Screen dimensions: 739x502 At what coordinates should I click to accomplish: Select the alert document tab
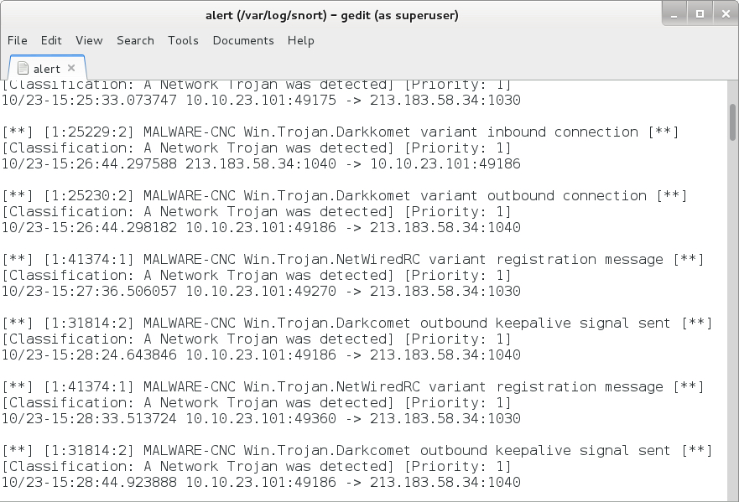tap(47, 68)
